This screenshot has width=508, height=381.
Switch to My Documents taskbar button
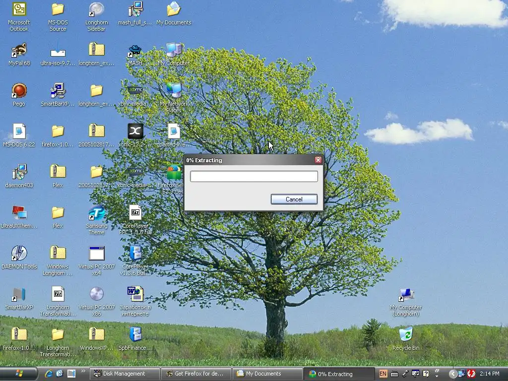point(267,374)
